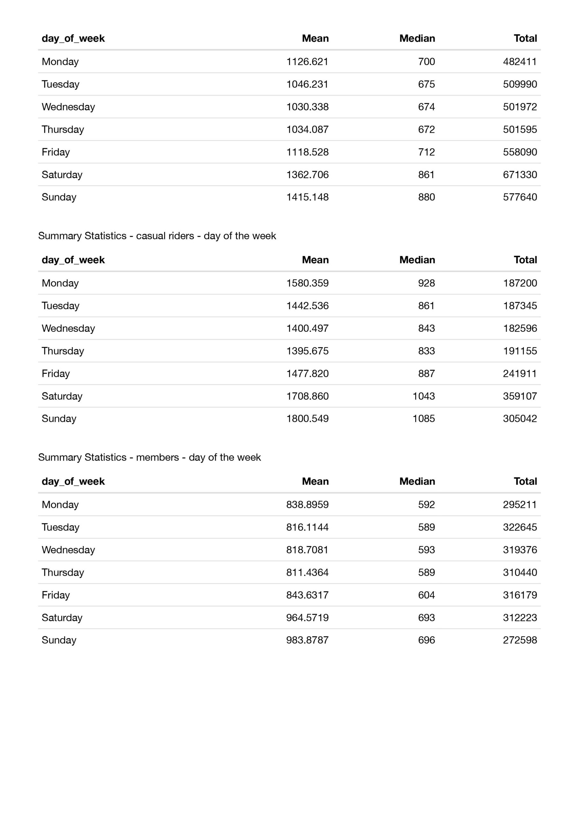Select the mean value 1126.621
Image resolution: width=578 pixels, height=817 pixels.
307,62
